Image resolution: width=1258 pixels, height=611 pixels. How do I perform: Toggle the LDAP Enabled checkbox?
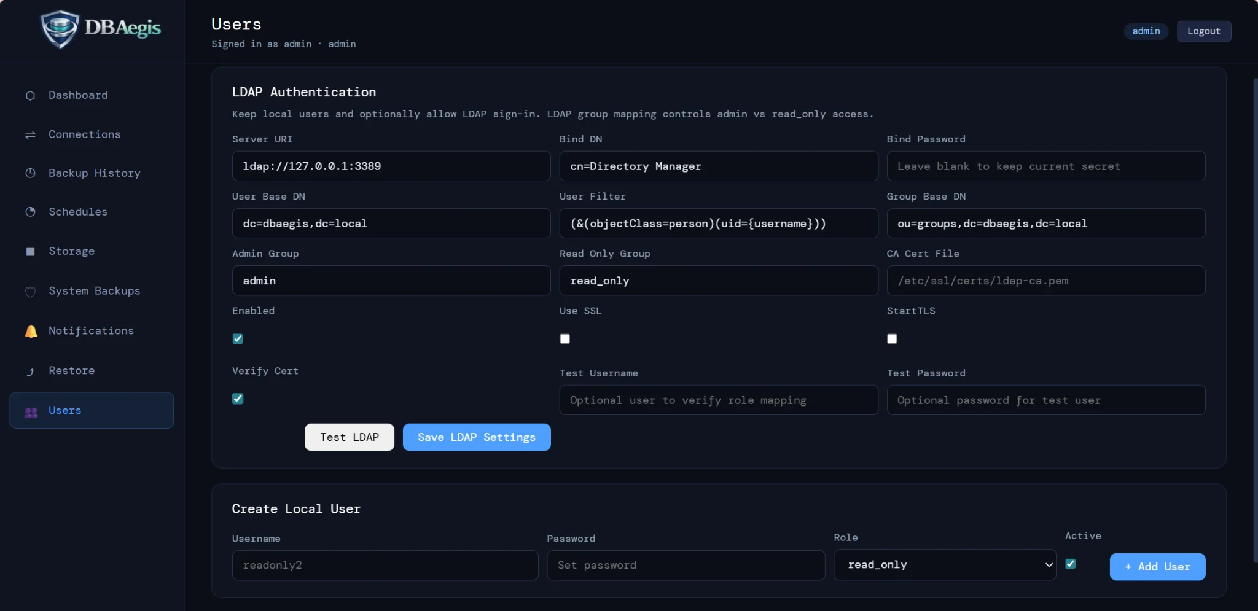point(238,339)
